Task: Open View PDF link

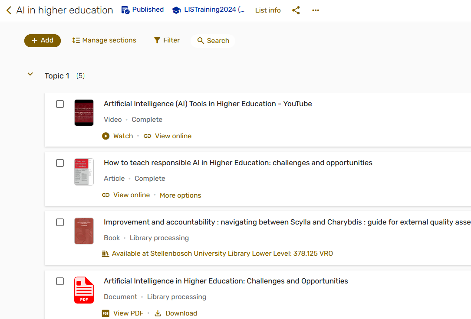Action: click(128, 313)
